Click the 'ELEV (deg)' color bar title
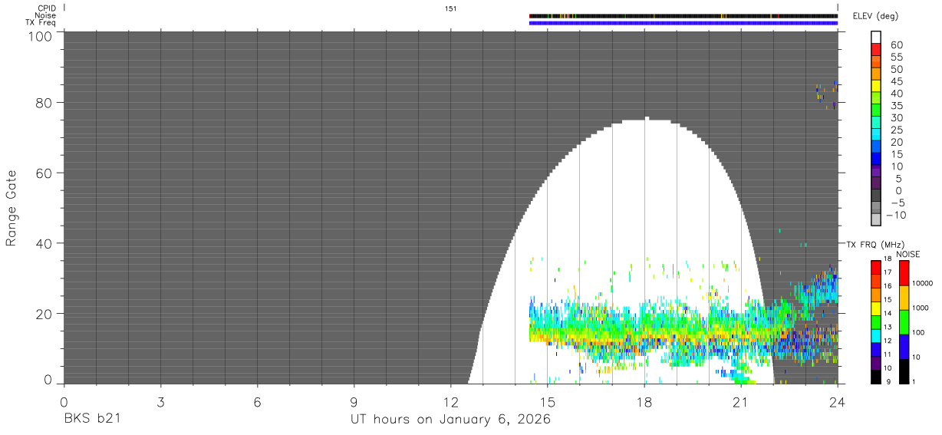 875,16
